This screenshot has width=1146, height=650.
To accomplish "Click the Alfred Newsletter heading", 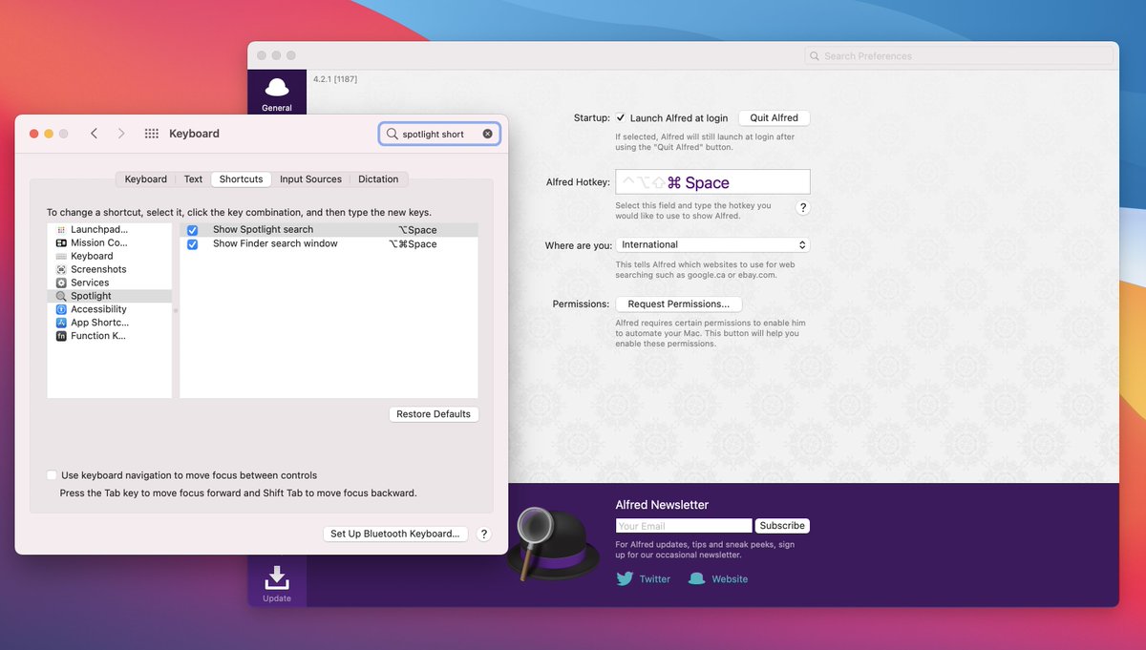I will (662, 505).
